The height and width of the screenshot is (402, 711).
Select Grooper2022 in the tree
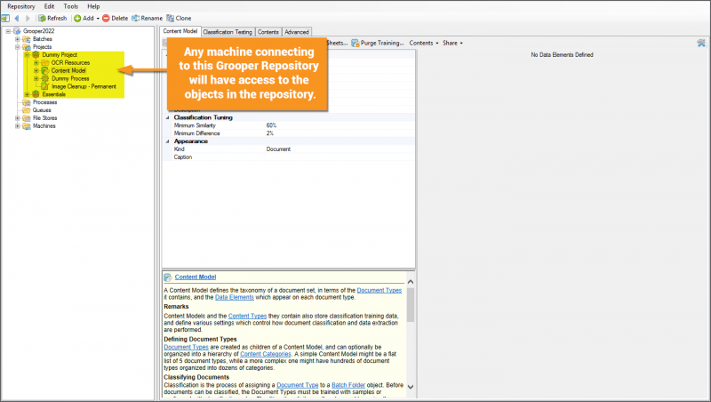[x=38, y=31]
